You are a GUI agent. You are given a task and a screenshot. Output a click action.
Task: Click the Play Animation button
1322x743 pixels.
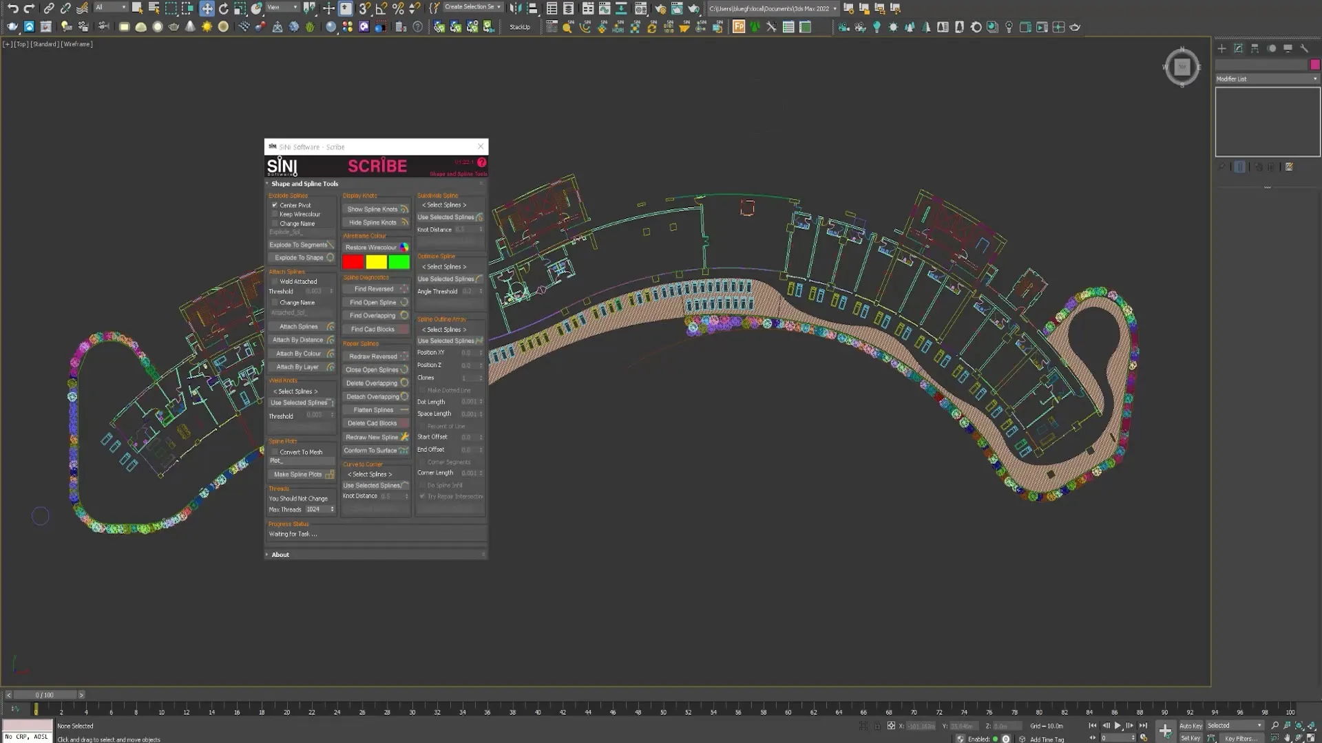coord(1118,725)
